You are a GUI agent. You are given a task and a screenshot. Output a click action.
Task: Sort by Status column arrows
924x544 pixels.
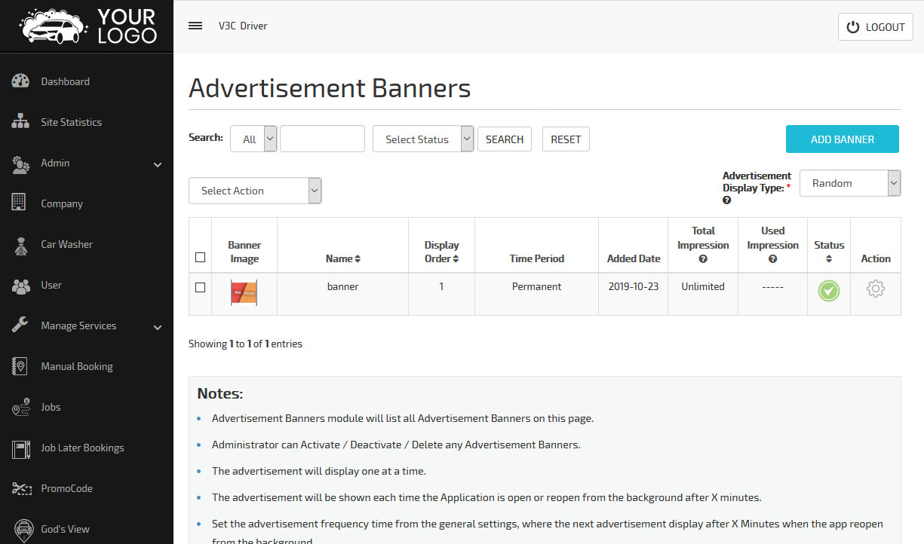[x=829, y=258]
